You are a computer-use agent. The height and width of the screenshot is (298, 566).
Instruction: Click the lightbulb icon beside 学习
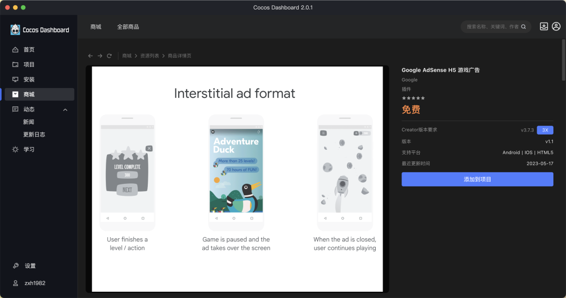(15, 149)
